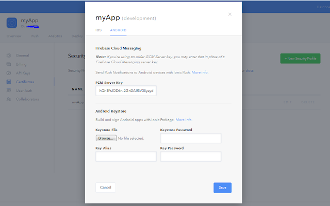Open the Certificates icon in sidebar
The image size is (330, 206).
point(9,82)
